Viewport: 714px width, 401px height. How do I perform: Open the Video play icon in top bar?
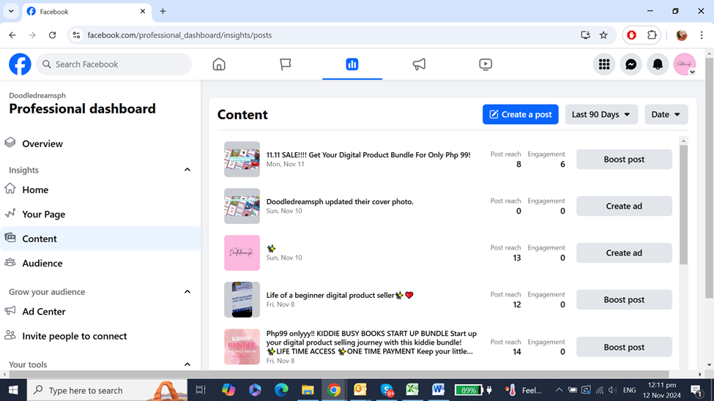(486, 64)
